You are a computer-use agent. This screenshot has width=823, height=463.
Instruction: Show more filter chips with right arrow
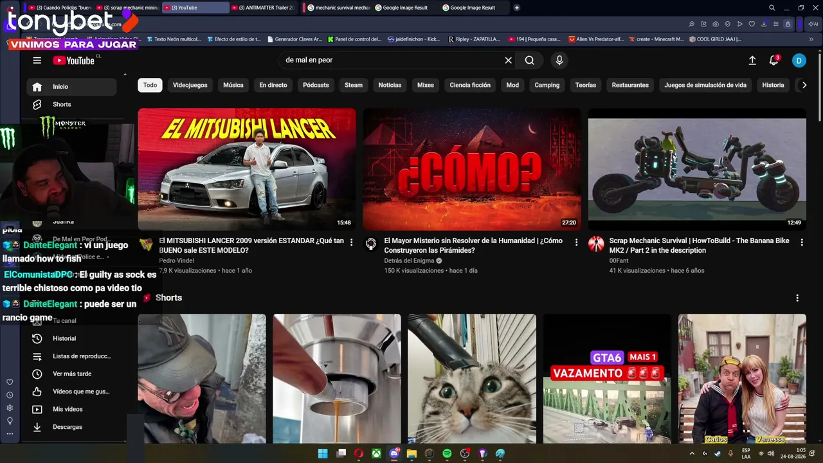click(804, 85)
